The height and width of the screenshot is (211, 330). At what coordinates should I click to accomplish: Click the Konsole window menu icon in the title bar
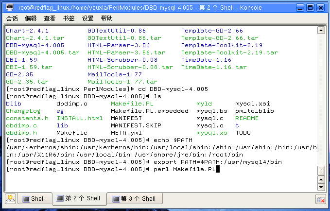tap(9, 8)
